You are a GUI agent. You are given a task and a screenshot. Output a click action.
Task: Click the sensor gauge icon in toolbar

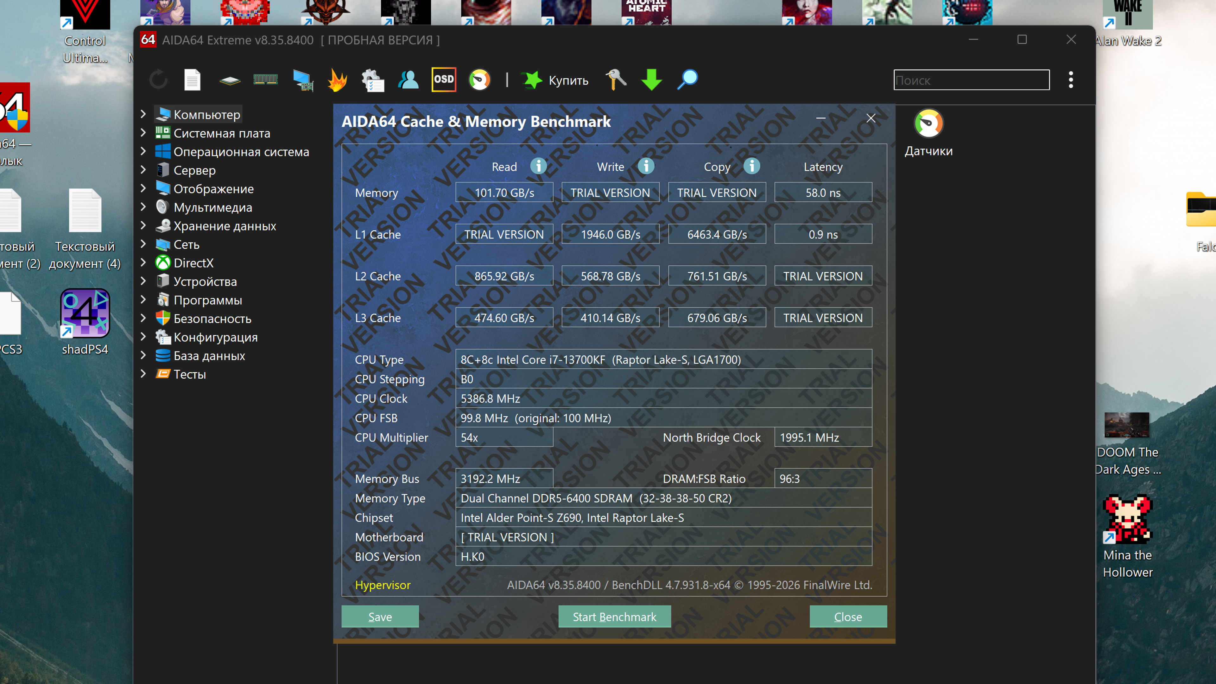(x=480, y=80)
